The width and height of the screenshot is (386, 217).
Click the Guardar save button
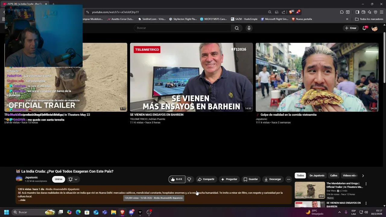coord(251,179)
